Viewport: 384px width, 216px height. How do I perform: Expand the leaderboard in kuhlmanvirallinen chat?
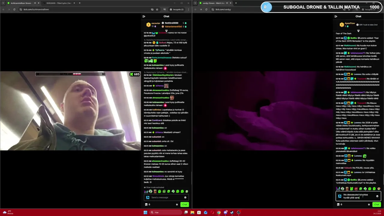(x=166, y=31)
